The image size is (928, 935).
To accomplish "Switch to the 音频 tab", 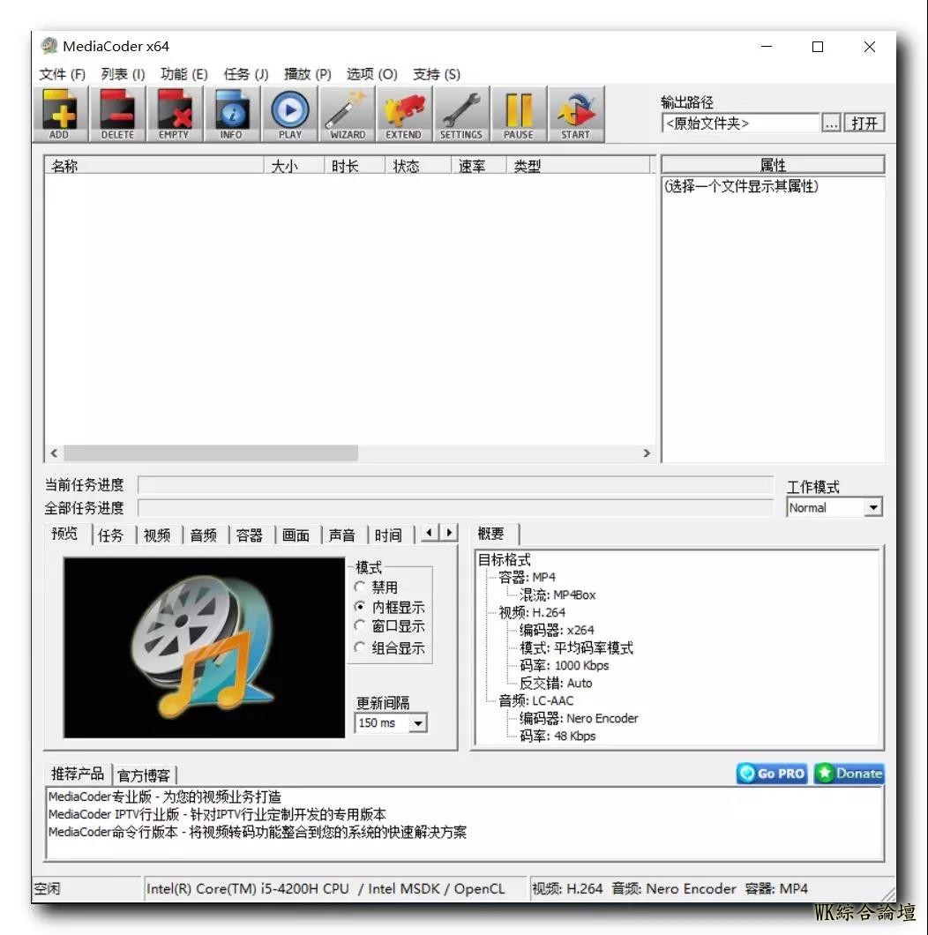I will pyautogui.click(x=204, y=535).
